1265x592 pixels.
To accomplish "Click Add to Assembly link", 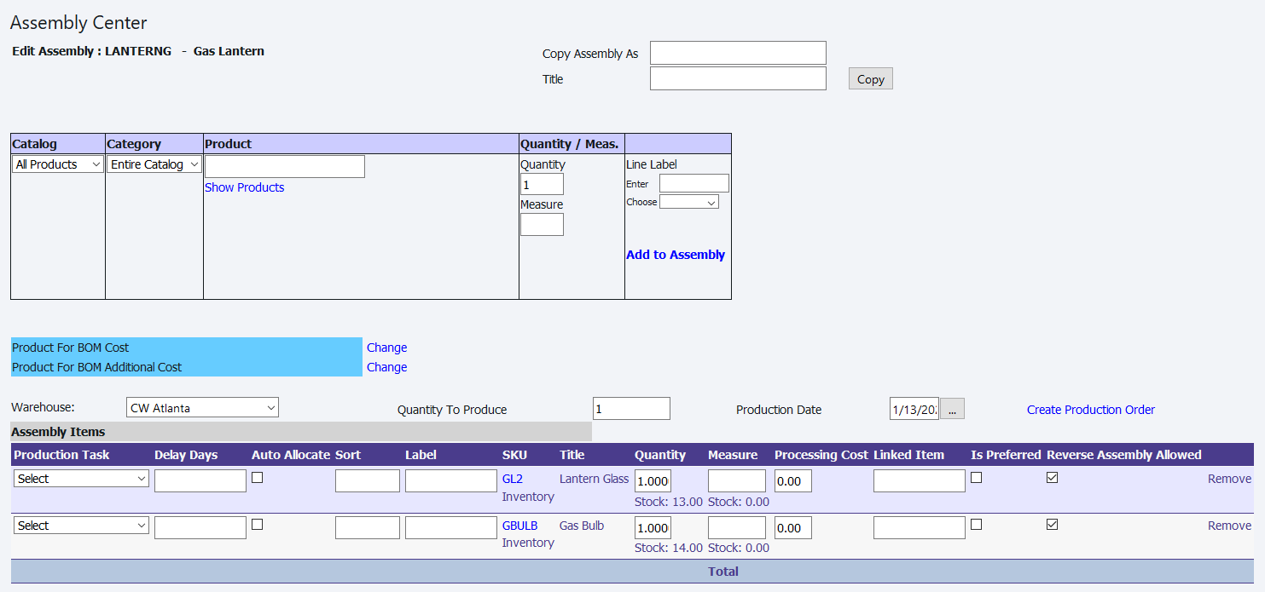I will [x=676, y=255].
